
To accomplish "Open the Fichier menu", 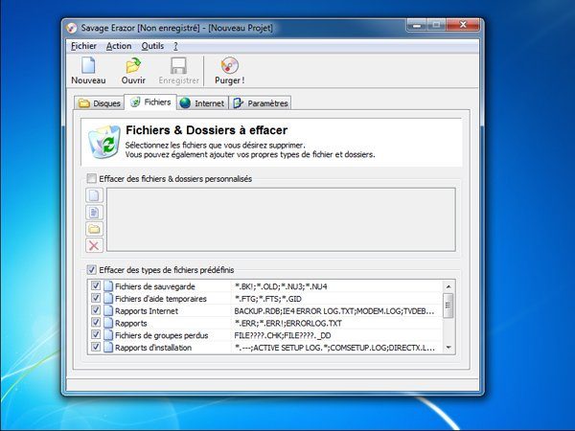I will coord(83,46).
